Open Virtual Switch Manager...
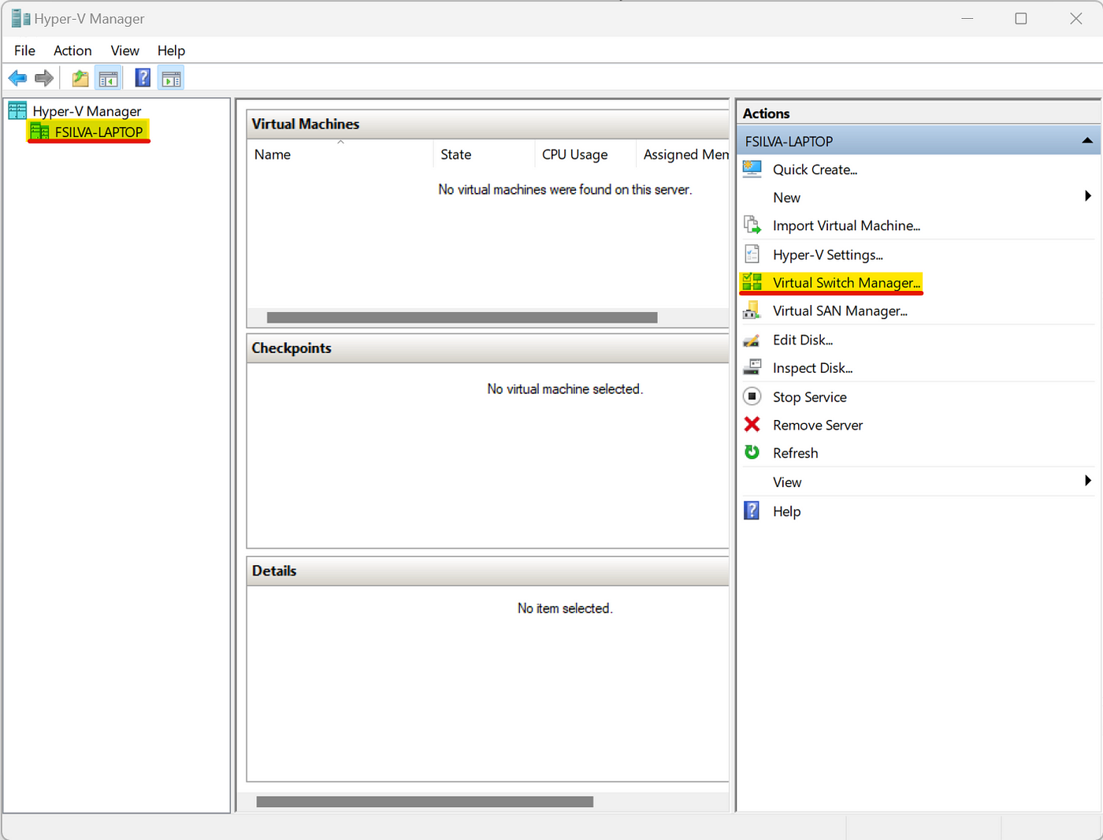The height and width of the screenshot is (840, 1103). pyautogui.click(x=846, y=283)
